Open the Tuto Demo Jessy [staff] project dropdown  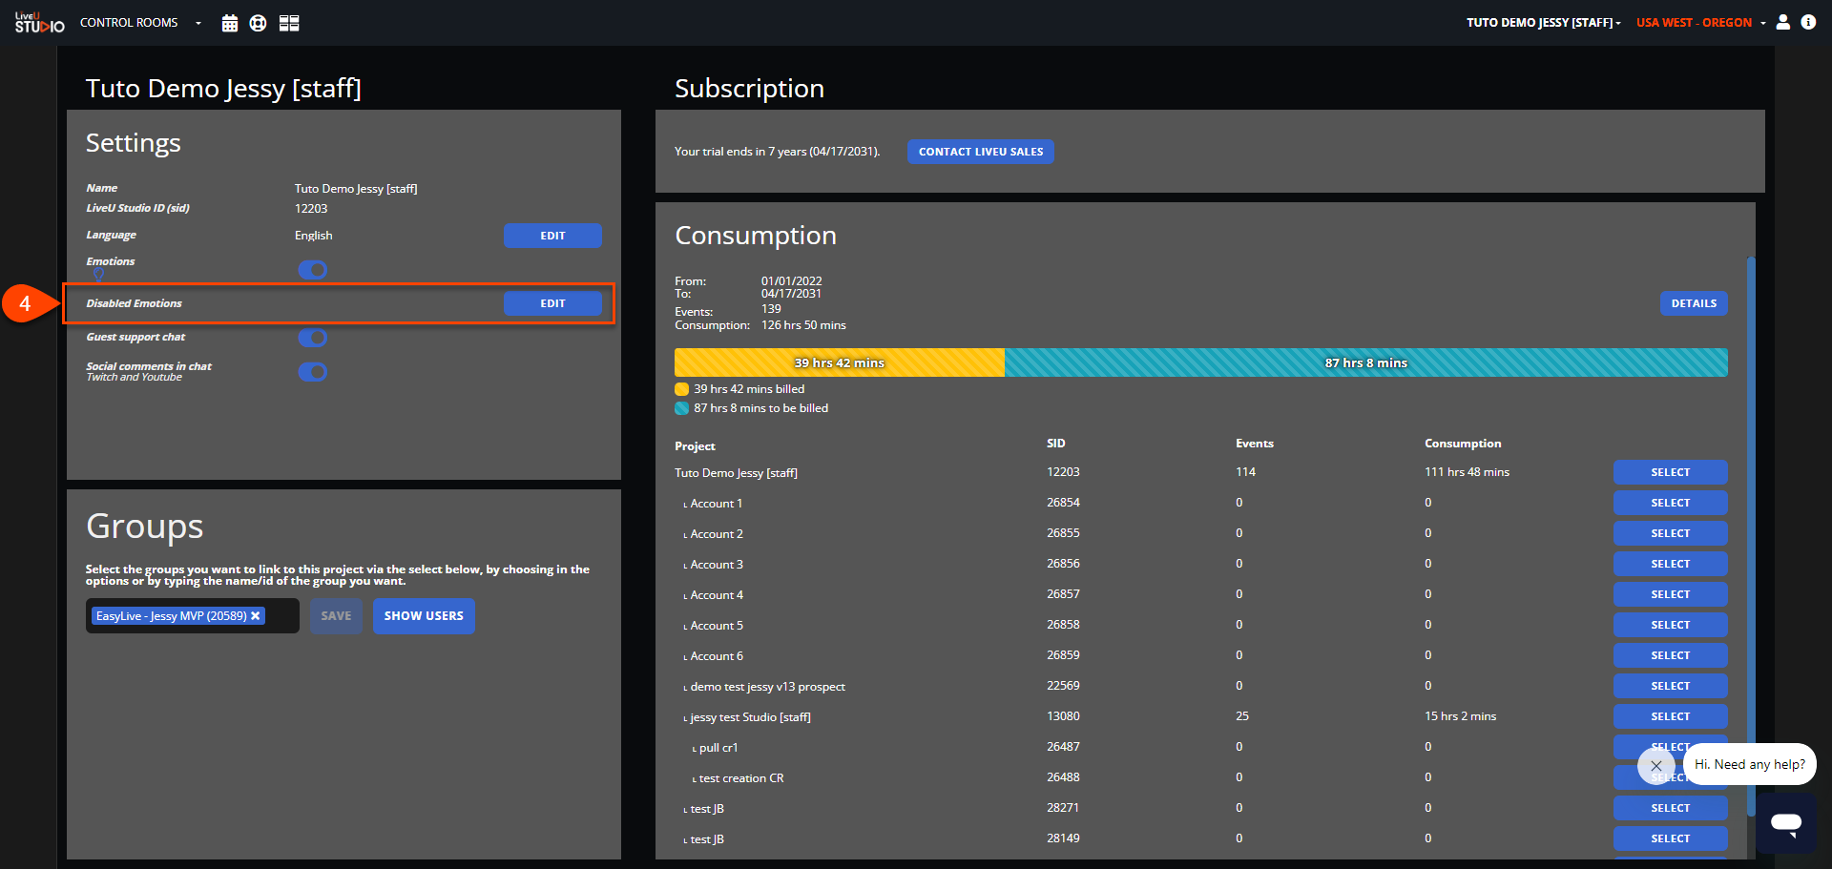point(1543,23)
